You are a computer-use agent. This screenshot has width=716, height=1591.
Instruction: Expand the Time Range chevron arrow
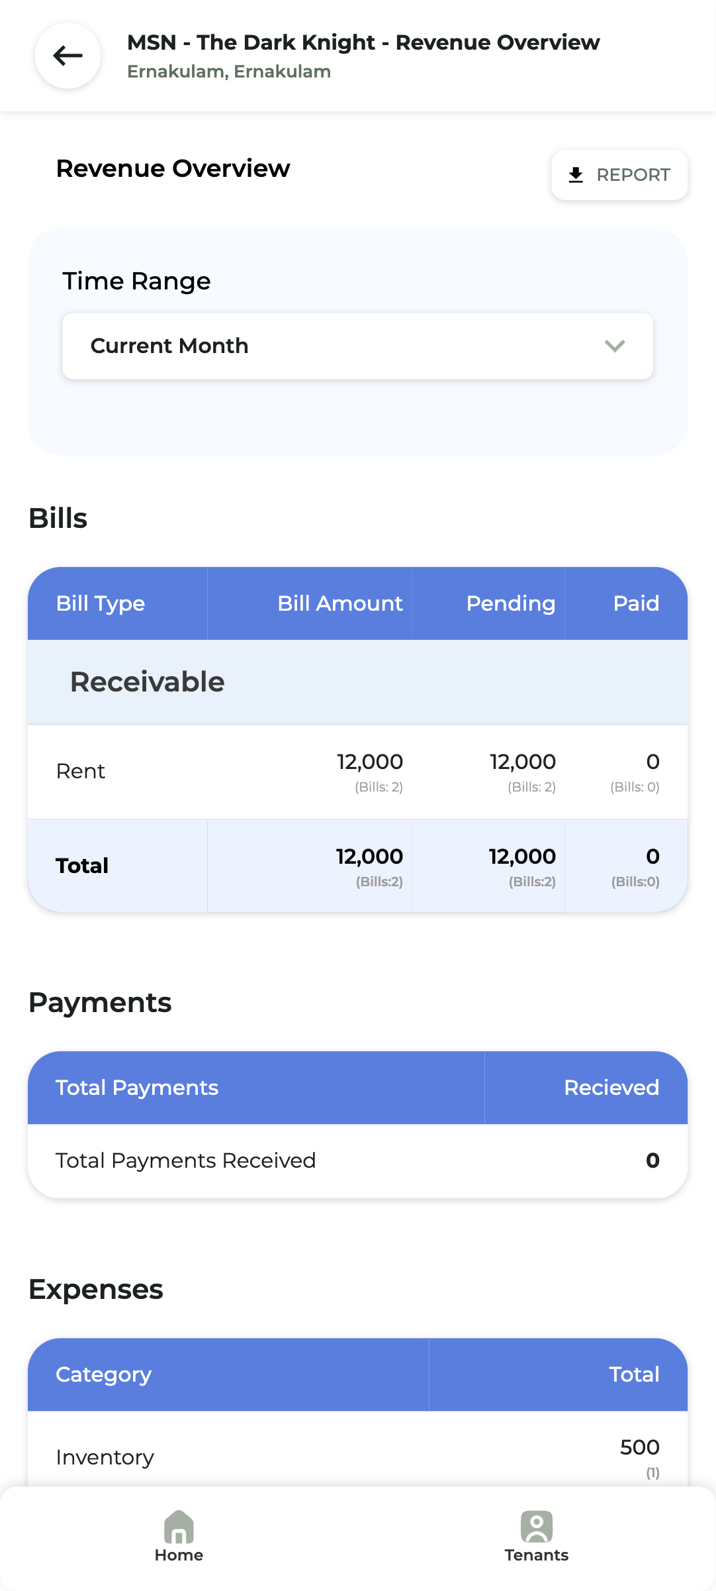pyautogui.click(x=615, y=346)
